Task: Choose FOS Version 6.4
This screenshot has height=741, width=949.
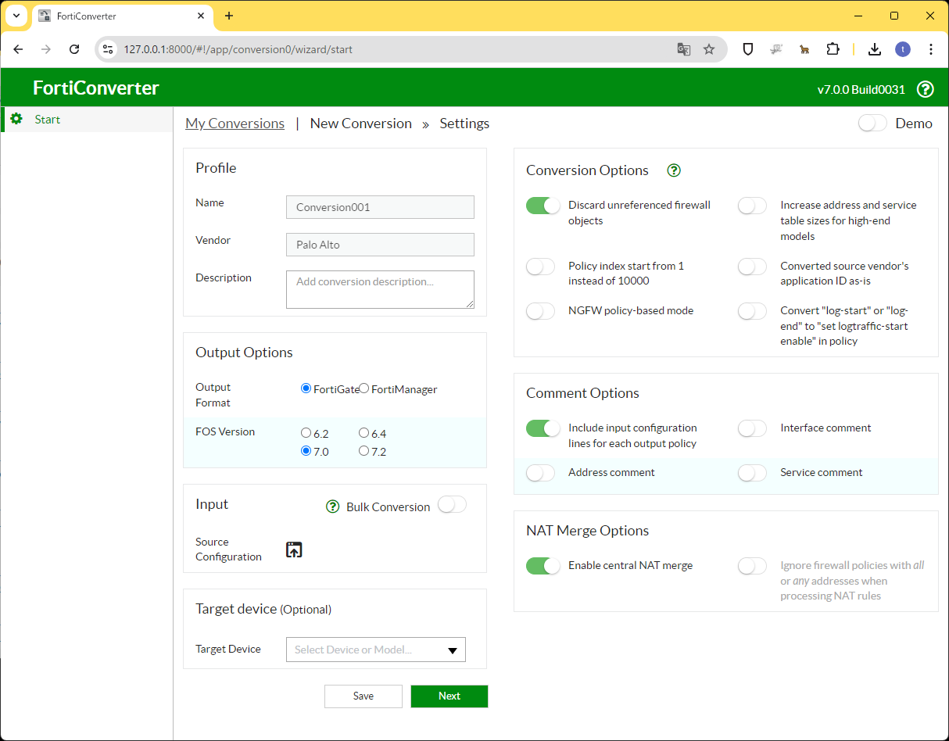Action: pos(363,433)
